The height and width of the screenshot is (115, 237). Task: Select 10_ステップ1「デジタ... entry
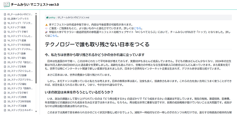coord(20,23)
